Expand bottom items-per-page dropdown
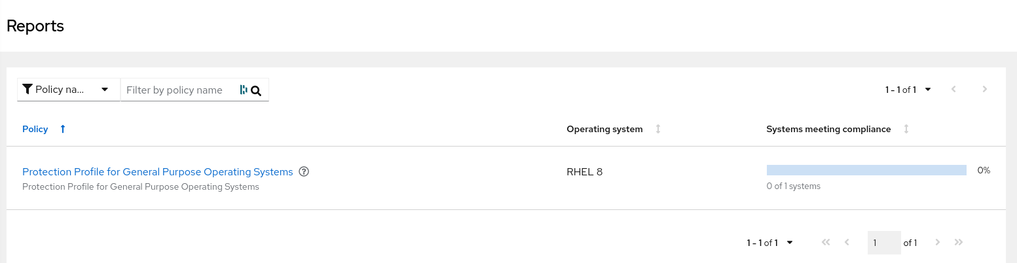This screenshot has height=263, width=1017. coord(769,243)
